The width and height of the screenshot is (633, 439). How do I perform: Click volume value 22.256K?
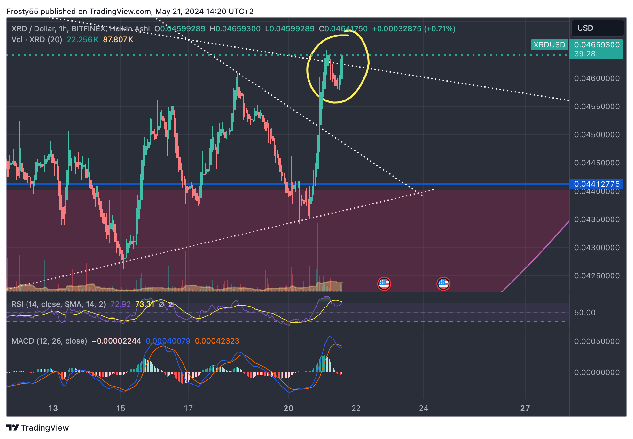82,40
